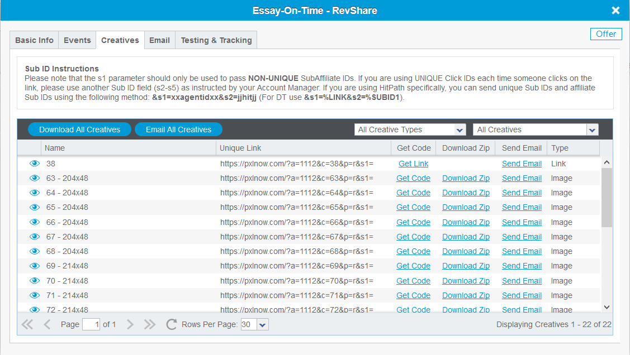Screen dimensions: 630x355
Task: Click Get Link for creative 38
Action: click(x=414, y=164)
